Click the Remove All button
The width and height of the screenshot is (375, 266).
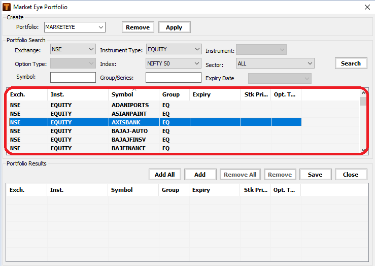[x=240, y=175]
